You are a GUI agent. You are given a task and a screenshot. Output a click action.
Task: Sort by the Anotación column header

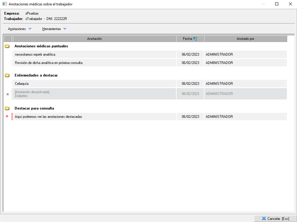click(x=94, y=39)
